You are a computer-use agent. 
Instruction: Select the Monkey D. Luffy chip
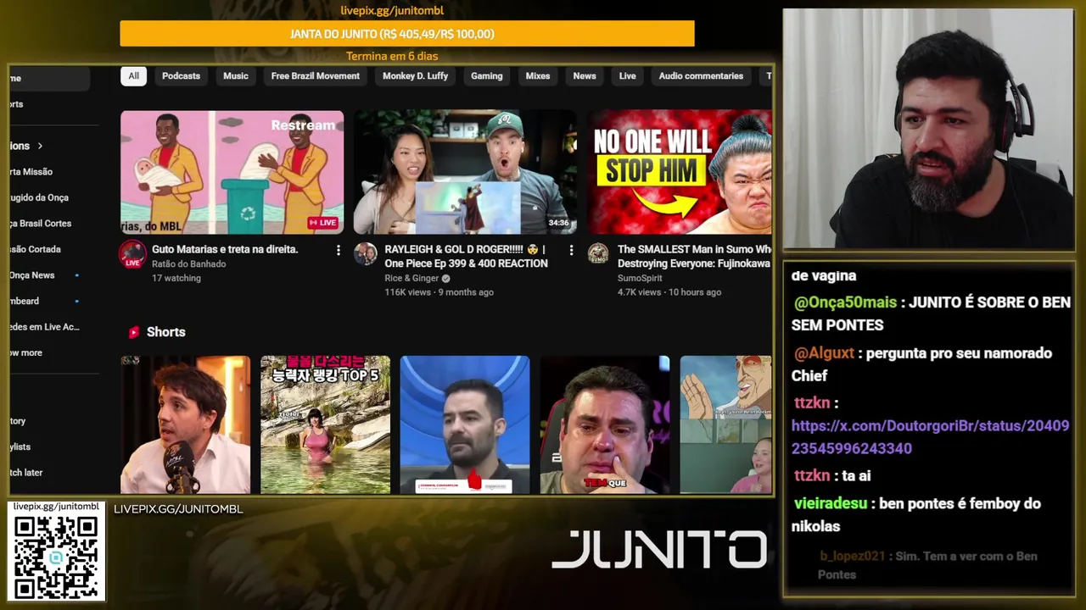415,76
